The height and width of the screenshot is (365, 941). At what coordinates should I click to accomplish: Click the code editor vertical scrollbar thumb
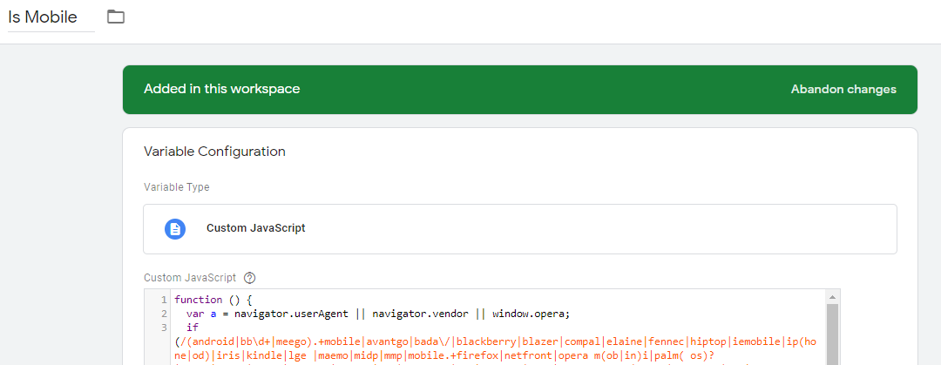(832, 334)
